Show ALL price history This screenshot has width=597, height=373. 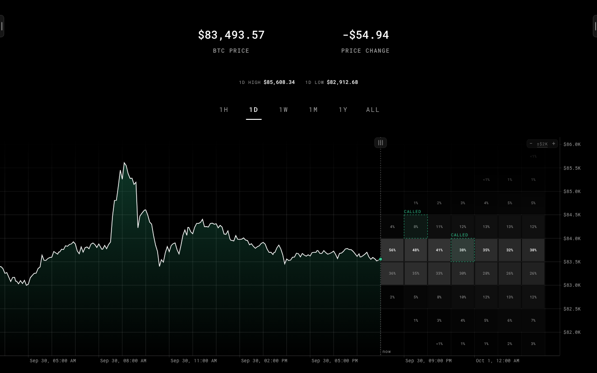(x=373, y=110)
